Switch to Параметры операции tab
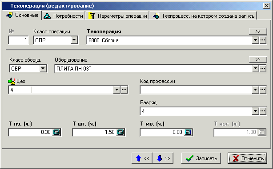 118,16
